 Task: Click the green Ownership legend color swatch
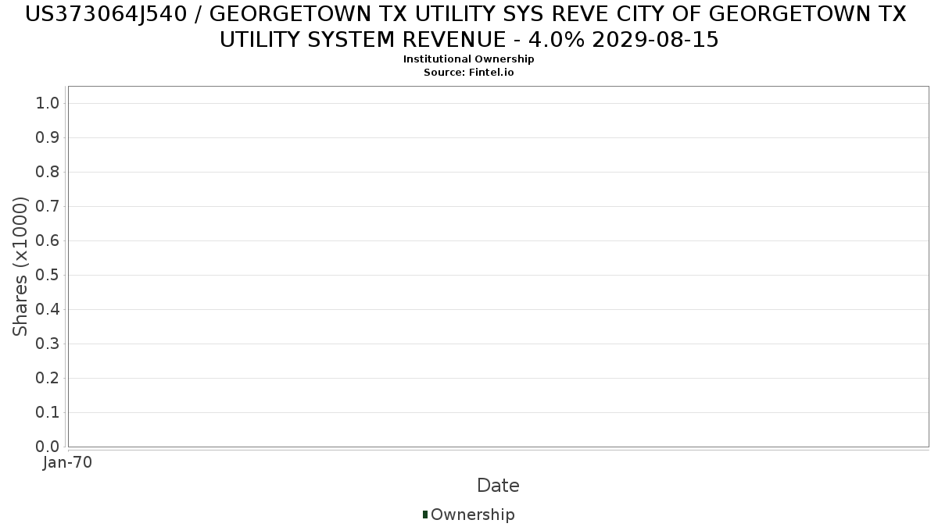[x=425, y=515]
